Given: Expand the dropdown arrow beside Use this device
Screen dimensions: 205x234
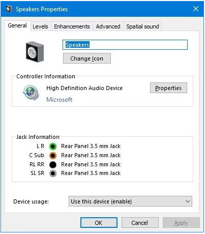Looking at the screenshot, I should pos(188,201).
